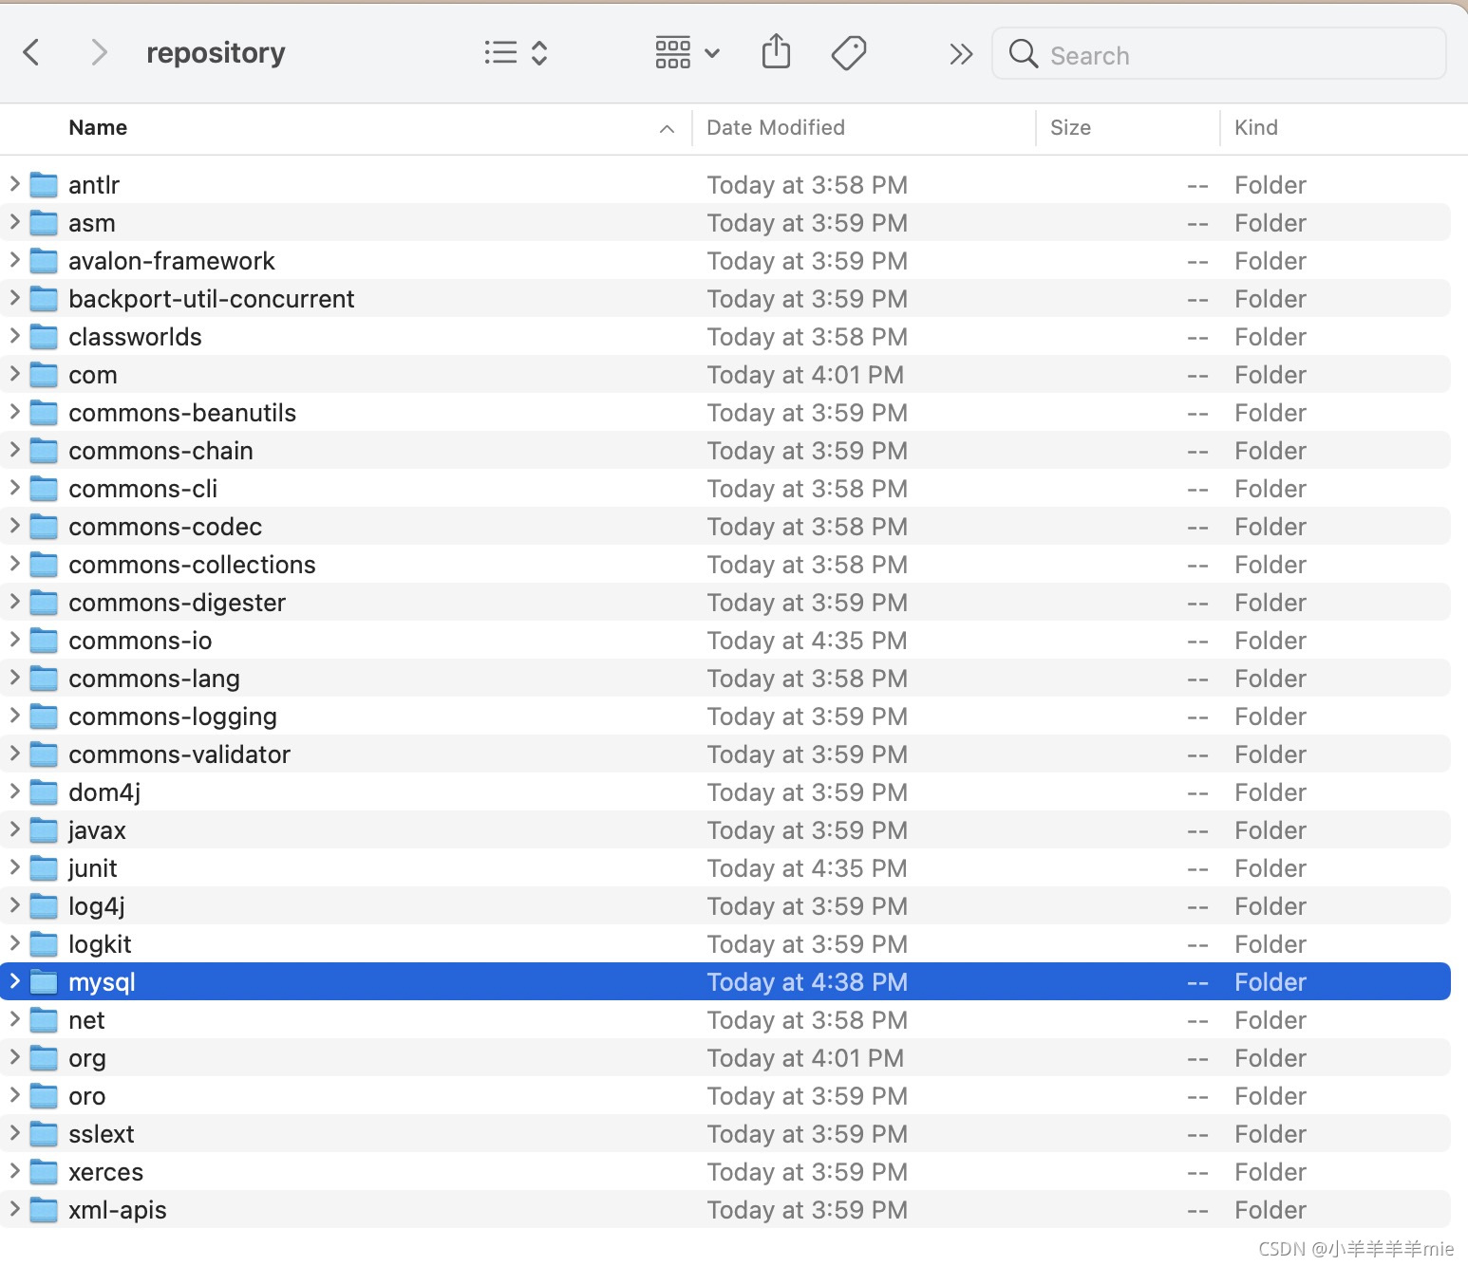Click the folder name junit
Screen dimensions: 1468x1266
pos(93,868)
